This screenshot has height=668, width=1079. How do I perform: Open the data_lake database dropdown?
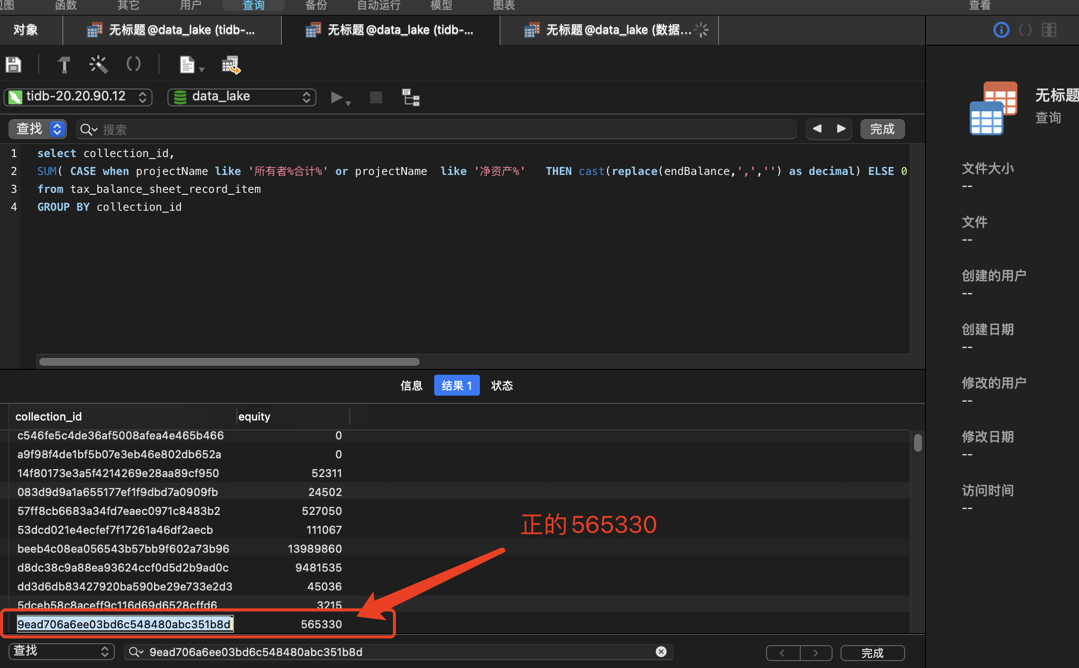(x=242, y=97)
